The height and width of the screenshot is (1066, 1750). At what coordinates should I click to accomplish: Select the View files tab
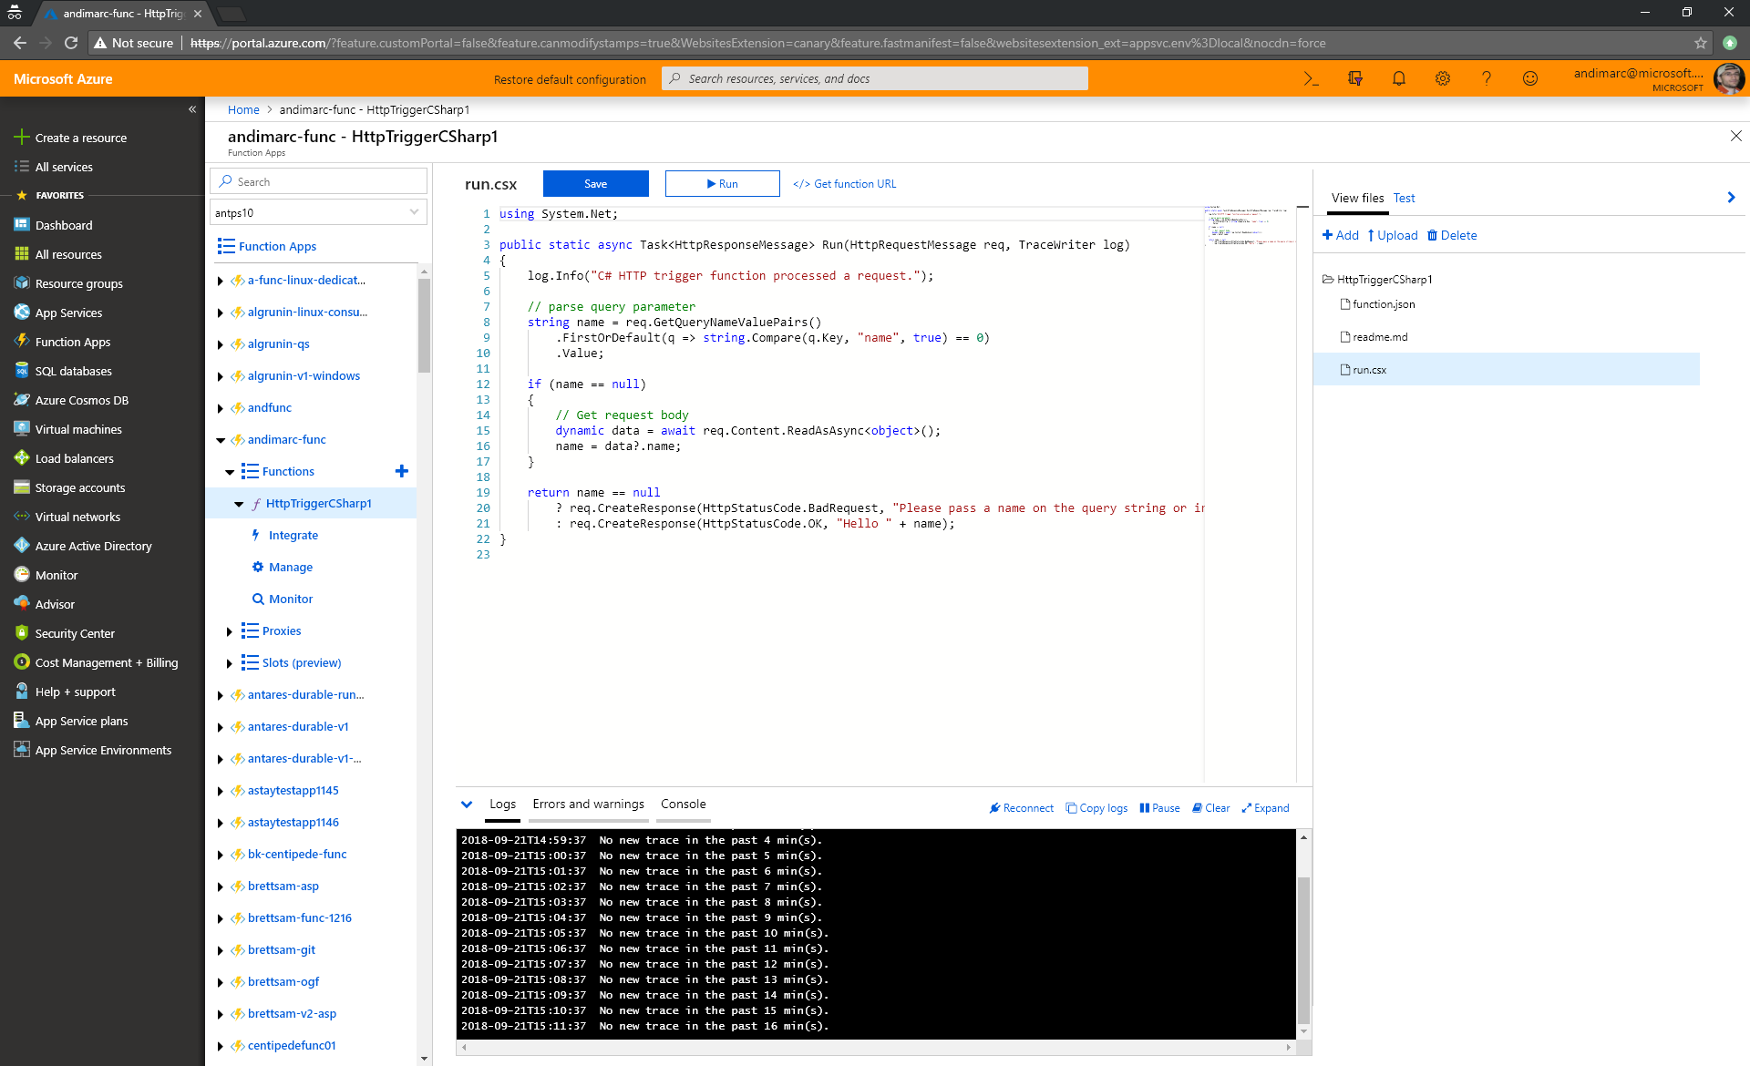pyautogui.click(x=1357, y=198)
